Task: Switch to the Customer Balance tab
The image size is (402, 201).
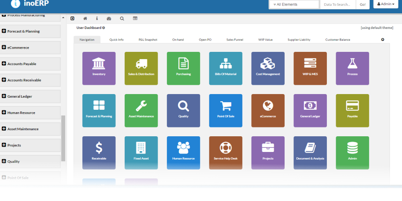Action: point(338,39)
